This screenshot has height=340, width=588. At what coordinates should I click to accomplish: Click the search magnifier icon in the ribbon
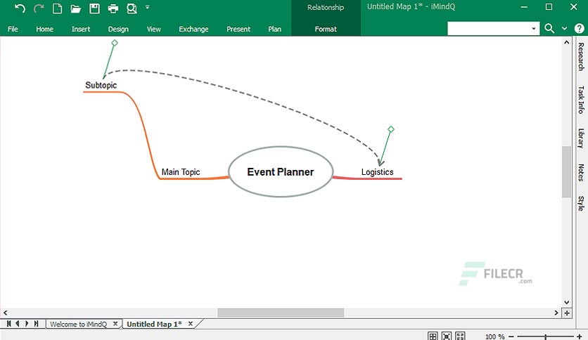coord(549,29)
